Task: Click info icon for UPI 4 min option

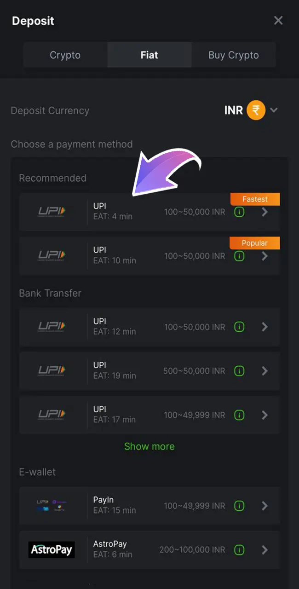Action: click(239, 212)
